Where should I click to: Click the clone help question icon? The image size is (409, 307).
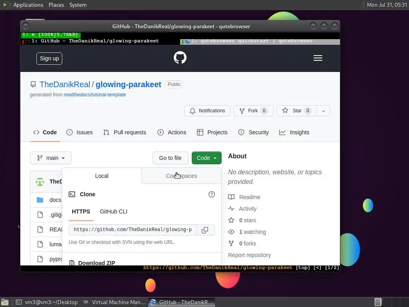[x=212, y=194]
